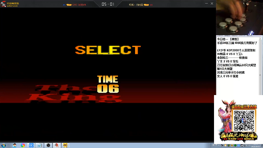Click the blue circular tray icon

point(239,145)
